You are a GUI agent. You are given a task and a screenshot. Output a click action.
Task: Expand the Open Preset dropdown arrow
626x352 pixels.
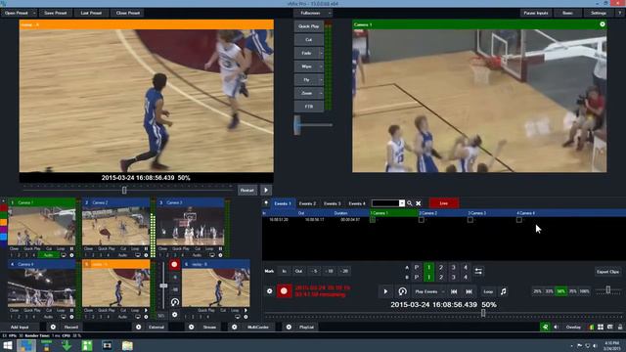point(34,13)
